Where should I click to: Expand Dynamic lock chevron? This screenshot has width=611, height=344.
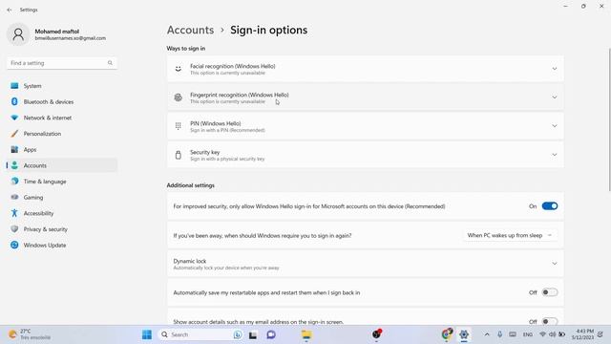click(554, 264)
